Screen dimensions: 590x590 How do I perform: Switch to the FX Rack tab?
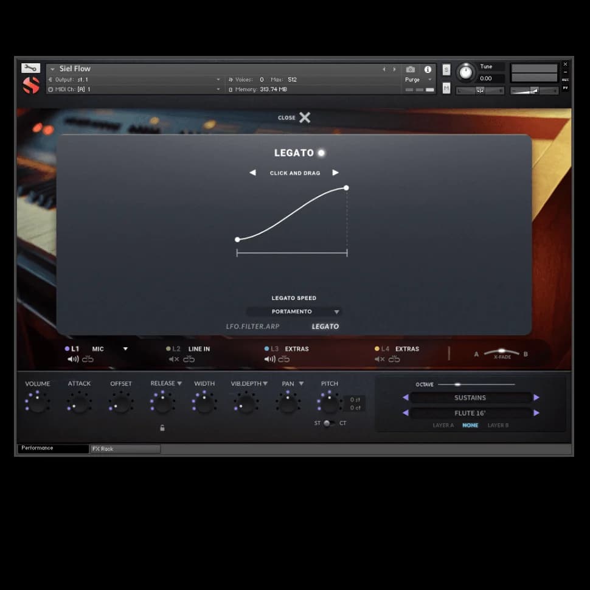pyautogui.click(x=125, y=449)
